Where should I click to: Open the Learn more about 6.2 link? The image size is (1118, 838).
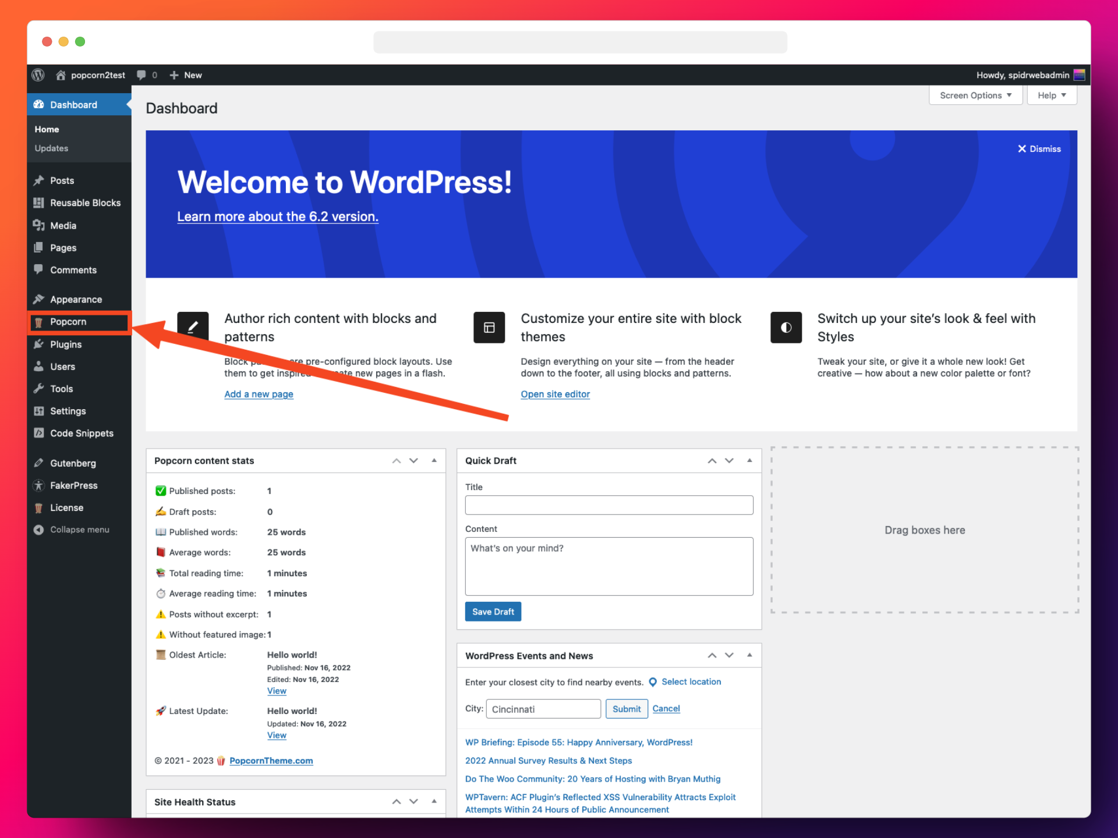tap(278, 216)
